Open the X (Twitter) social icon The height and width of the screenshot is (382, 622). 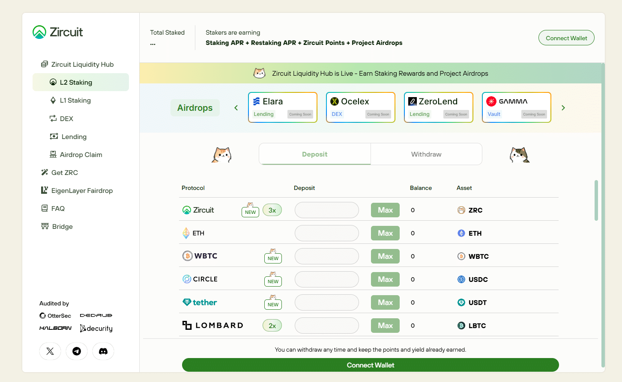pyautogui.click(x=50, y=351)
